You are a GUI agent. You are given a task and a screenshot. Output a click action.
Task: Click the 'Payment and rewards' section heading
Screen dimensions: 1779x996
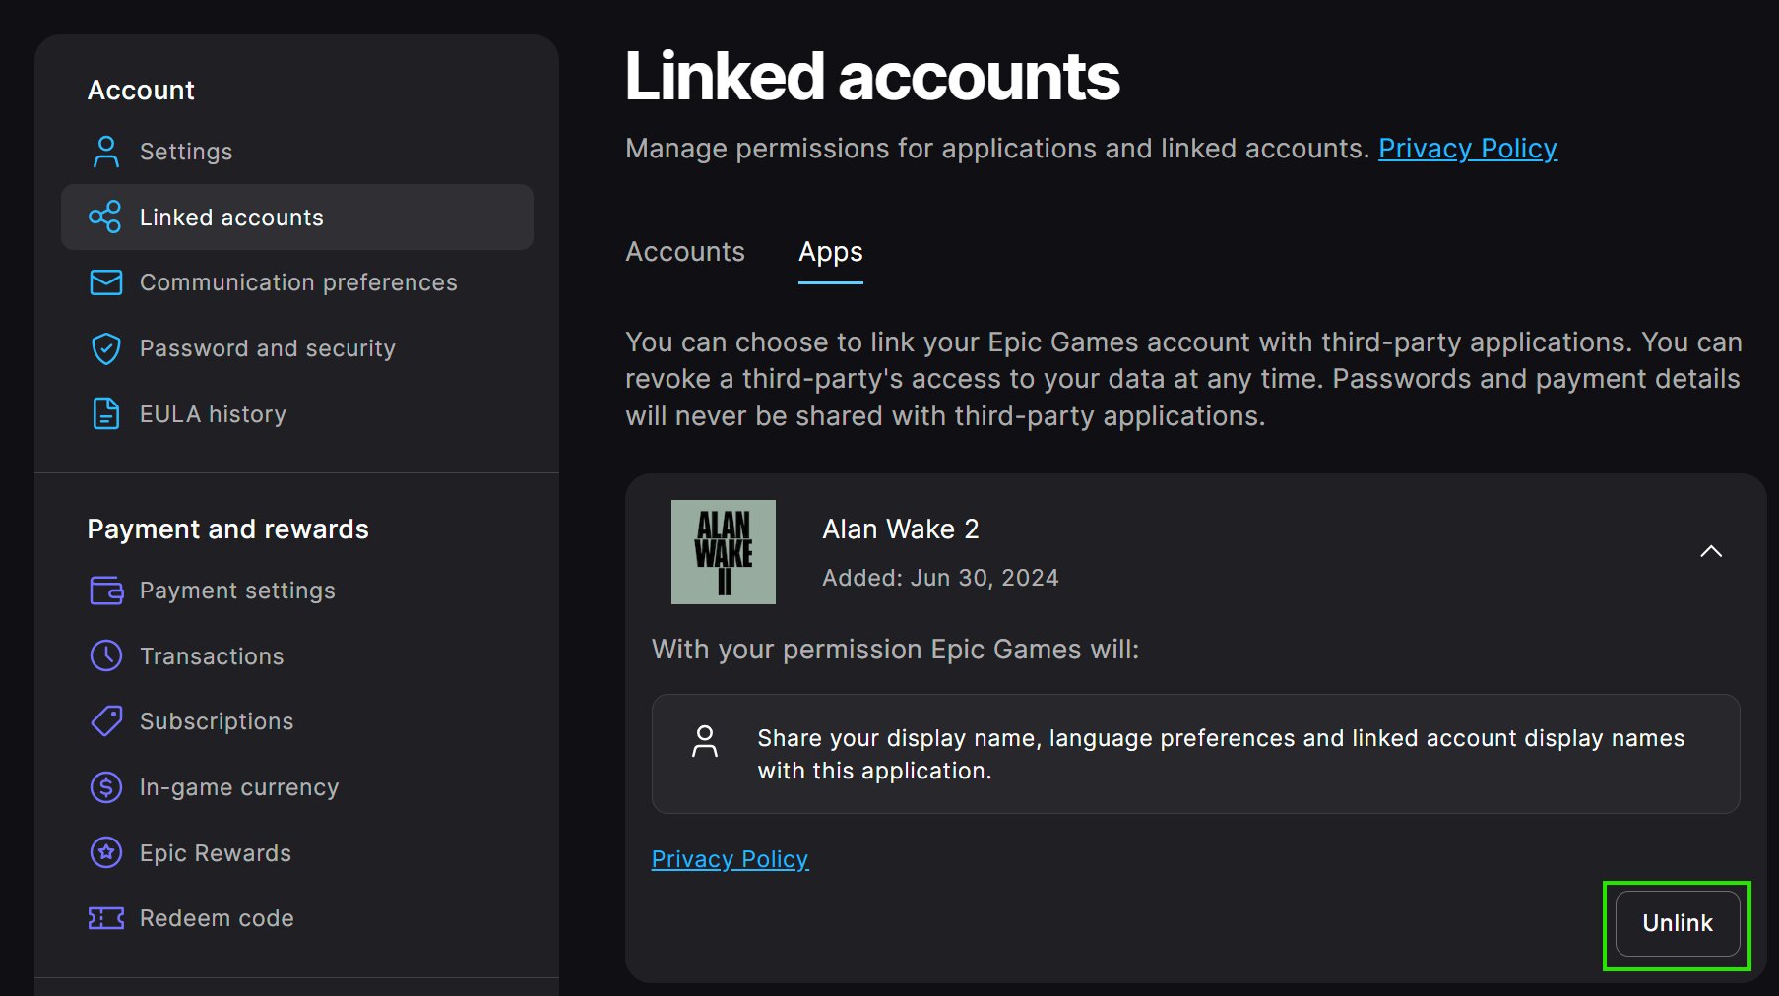coord(227,529)
